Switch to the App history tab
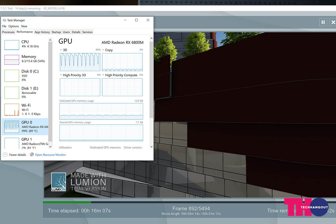The image size is (336, 224). click(x=42, y=32)
